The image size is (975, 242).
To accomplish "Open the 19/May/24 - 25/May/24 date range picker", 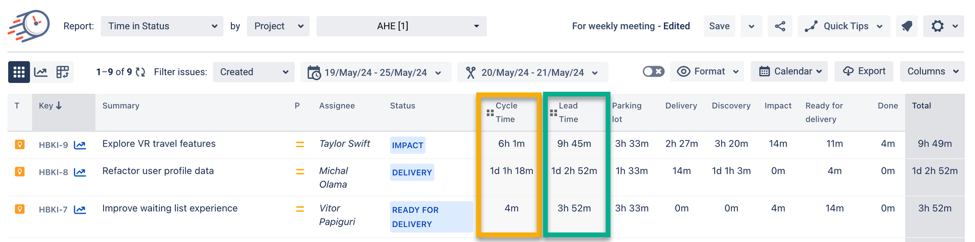I will pos(375,72).
